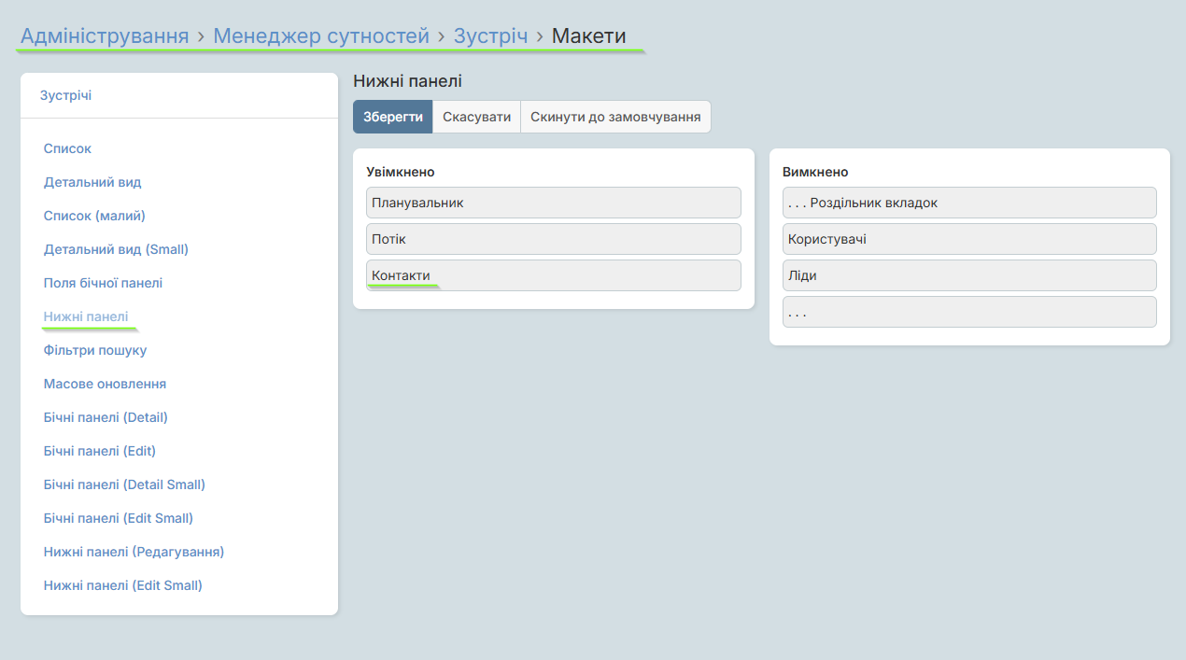Click the Планувальник enabled panel item

[554, 203]
